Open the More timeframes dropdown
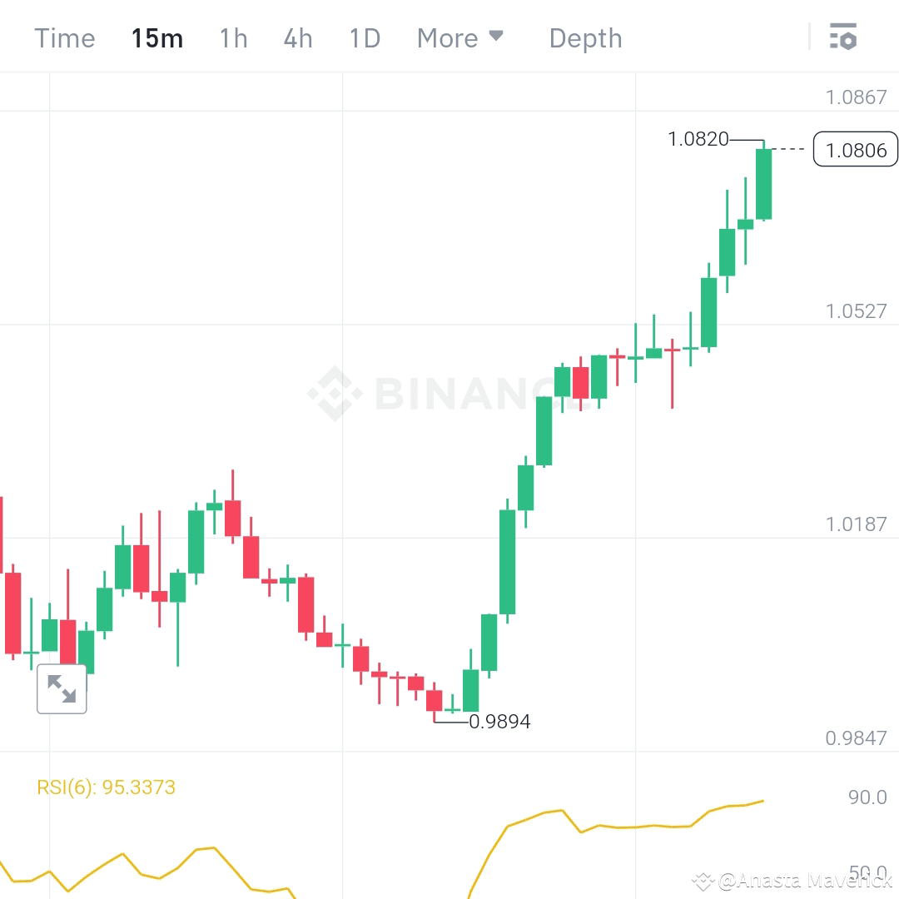Screen dimensions: 899x899 tap(459, 37)
